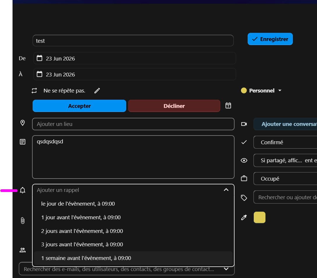Click the reminder bell icon
The image size is (317, 278).
[23, 190]
